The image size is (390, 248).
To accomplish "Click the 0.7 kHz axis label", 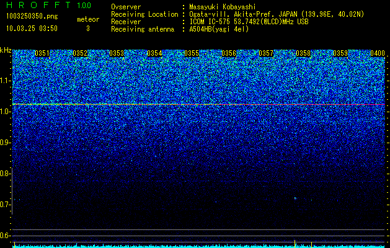I will click(5, 205).
